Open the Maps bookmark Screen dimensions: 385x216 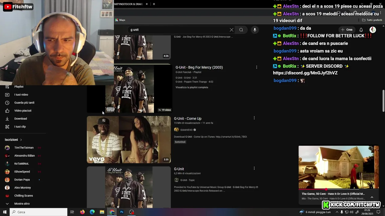(120, 20)
